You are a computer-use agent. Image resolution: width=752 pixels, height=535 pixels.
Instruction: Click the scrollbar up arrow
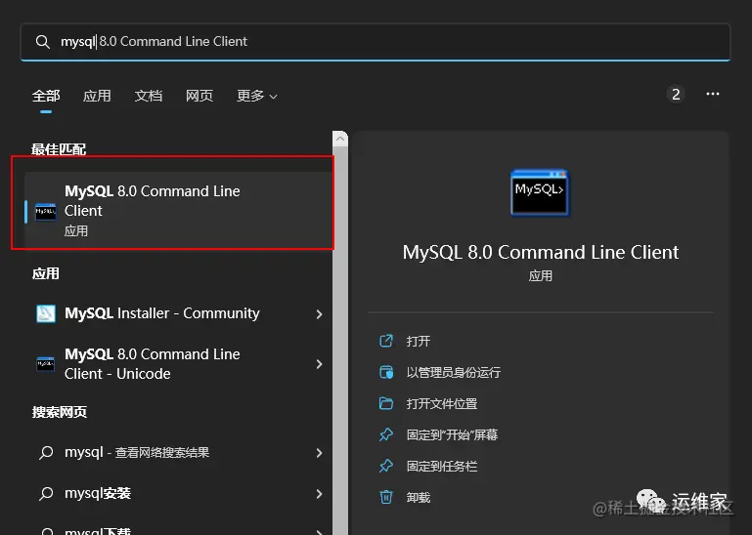coord(340,139)
